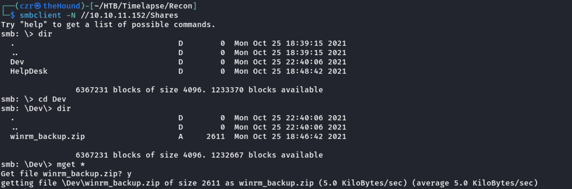This screenshot has height=189, width=572.
Task: Click the "mget *" command text
Action: click(71, 164)
